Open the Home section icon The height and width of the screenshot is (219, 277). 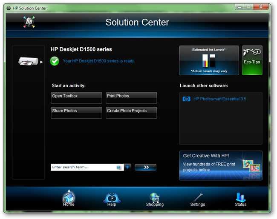[x=69, y=198]
